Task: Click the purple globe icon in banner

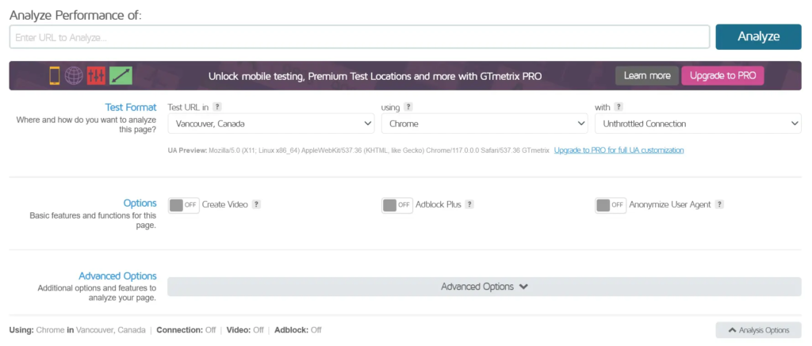Action: [75, 75]
